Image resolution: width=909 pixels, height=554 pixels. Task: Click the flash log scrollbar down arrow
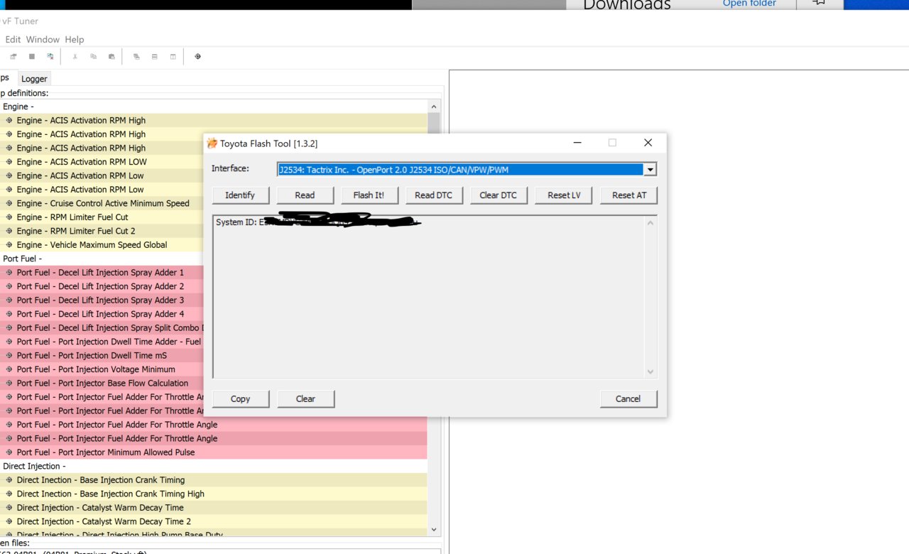point(650,372)
